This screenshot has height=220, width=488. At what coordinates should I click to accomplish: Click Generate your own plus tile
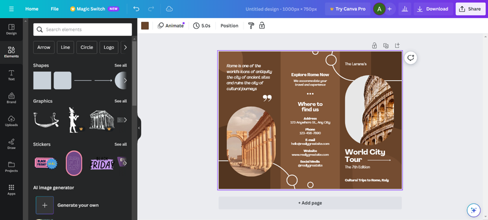[45, 205]
